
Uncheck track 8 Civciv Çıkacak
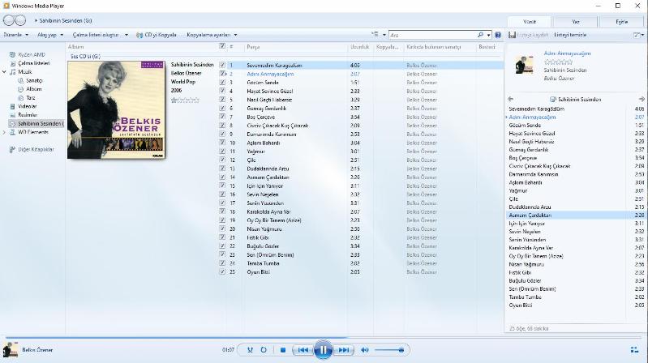tap(222, 125)
